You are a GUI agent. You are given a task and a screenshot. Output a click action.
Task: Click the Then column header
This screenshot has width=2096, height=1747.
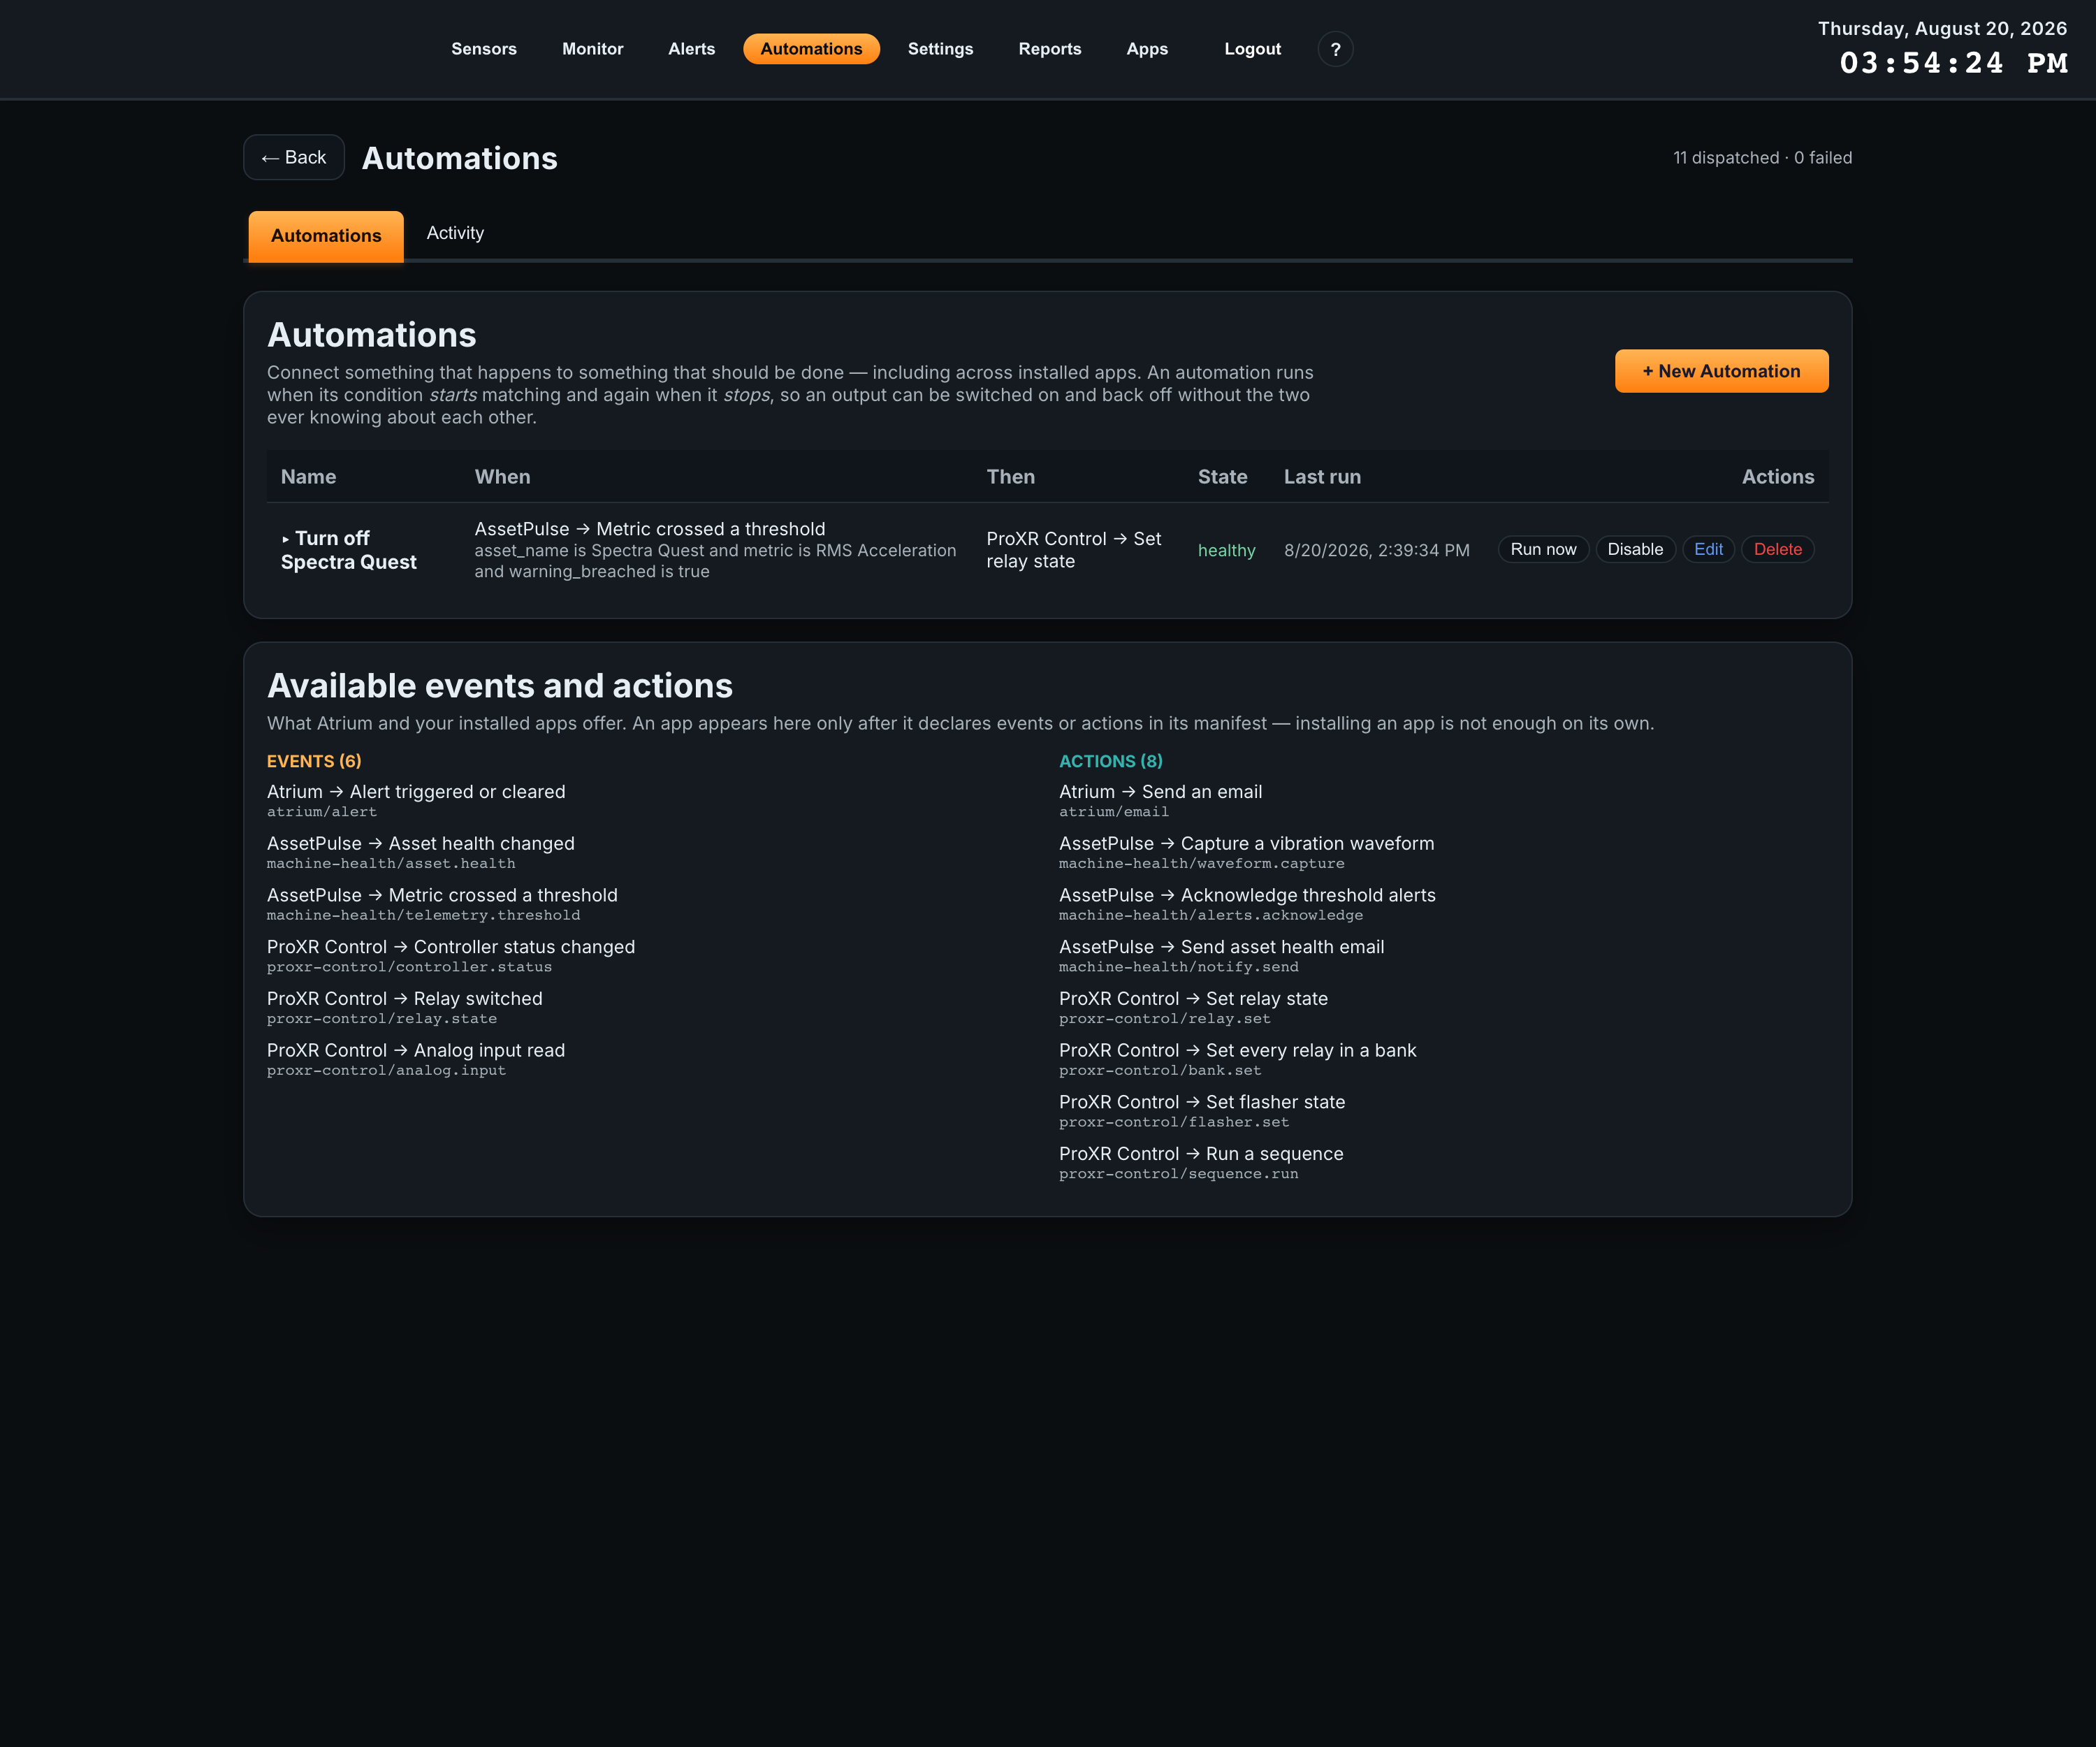pos(1010,476)
